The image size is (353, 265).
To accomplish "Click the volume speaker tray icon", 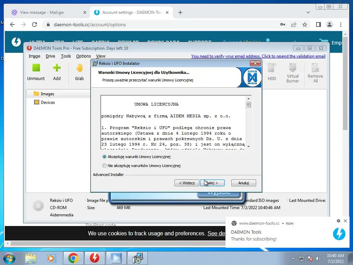I will [318, 258].
